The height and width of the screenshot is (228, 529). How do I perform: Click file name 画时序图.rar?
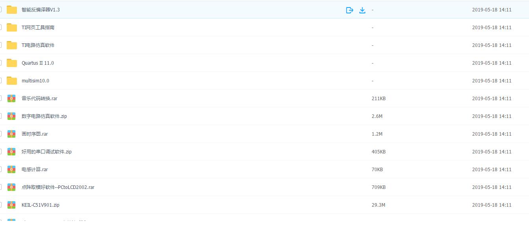(35, 134)
